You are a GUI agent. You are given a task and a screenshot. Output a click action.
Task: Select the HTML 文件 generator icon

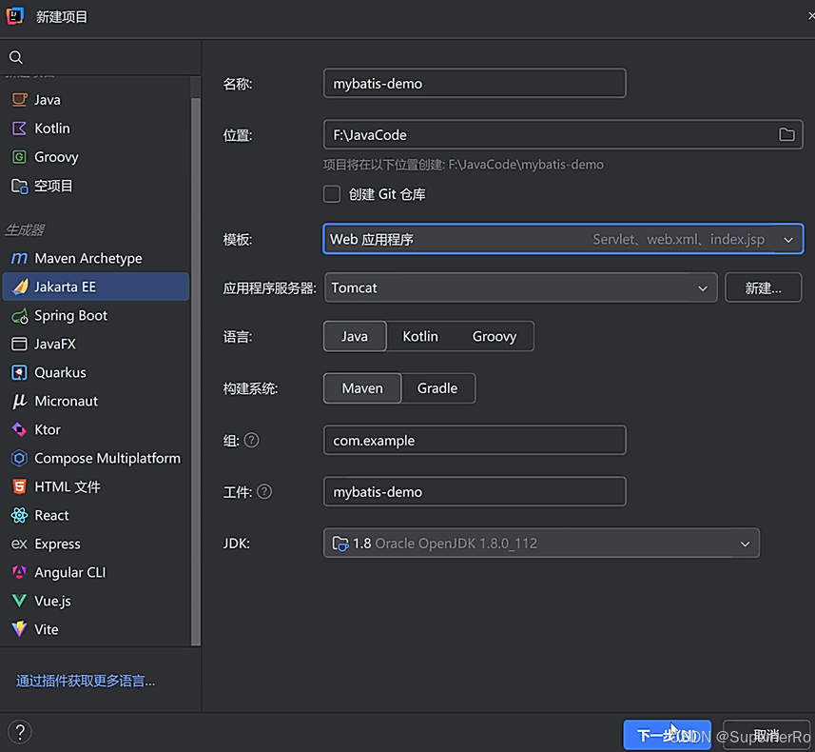[x=19, y=486]
